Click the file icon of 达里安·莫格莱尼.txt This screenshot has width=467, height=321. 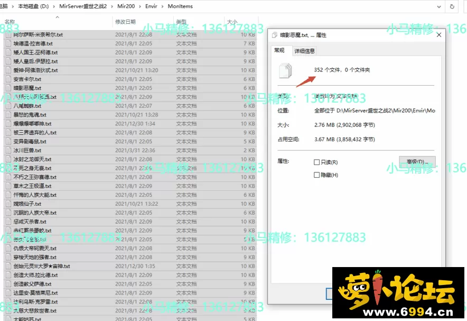(8, 294)
